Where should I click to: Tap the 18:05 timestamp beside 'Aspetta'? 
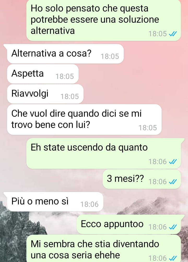65,77
